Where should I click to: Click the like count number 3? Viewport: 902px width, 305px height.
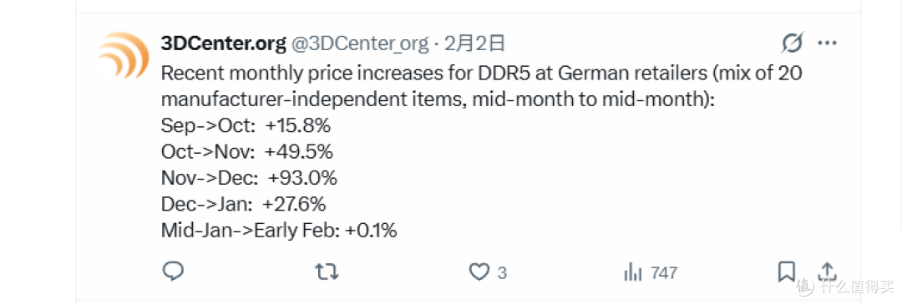502,272
